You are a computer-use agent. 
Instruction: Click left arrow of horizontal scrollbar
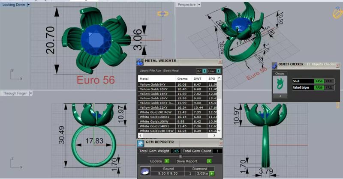(141, 135)
